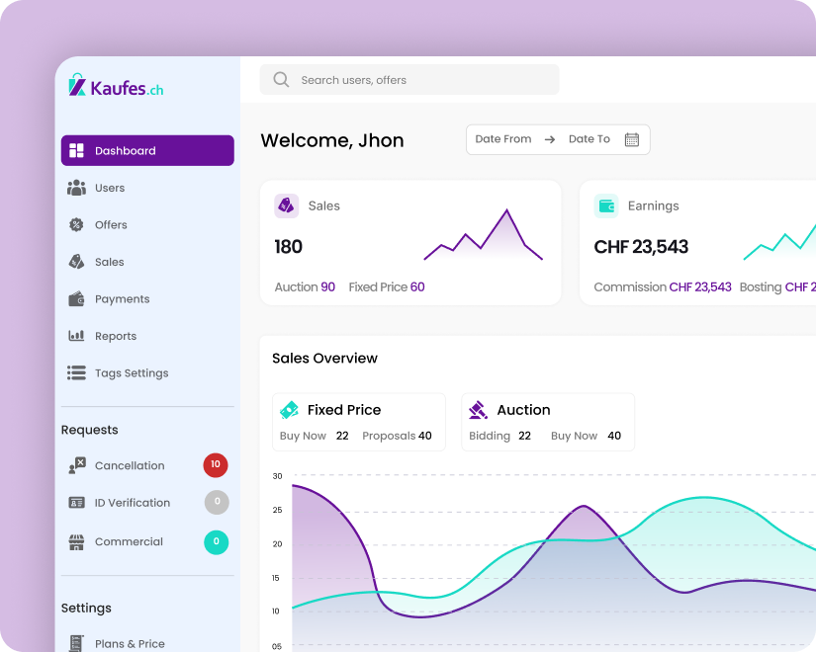Click the Offers percent badge icon
This screenshot has width=816, height=652.
point(76,224)
